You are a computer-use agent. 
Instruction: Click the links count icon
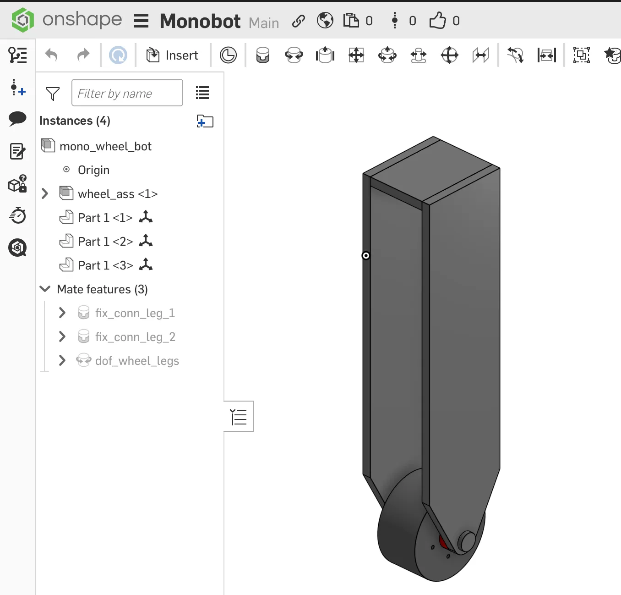tap(395, 21)
